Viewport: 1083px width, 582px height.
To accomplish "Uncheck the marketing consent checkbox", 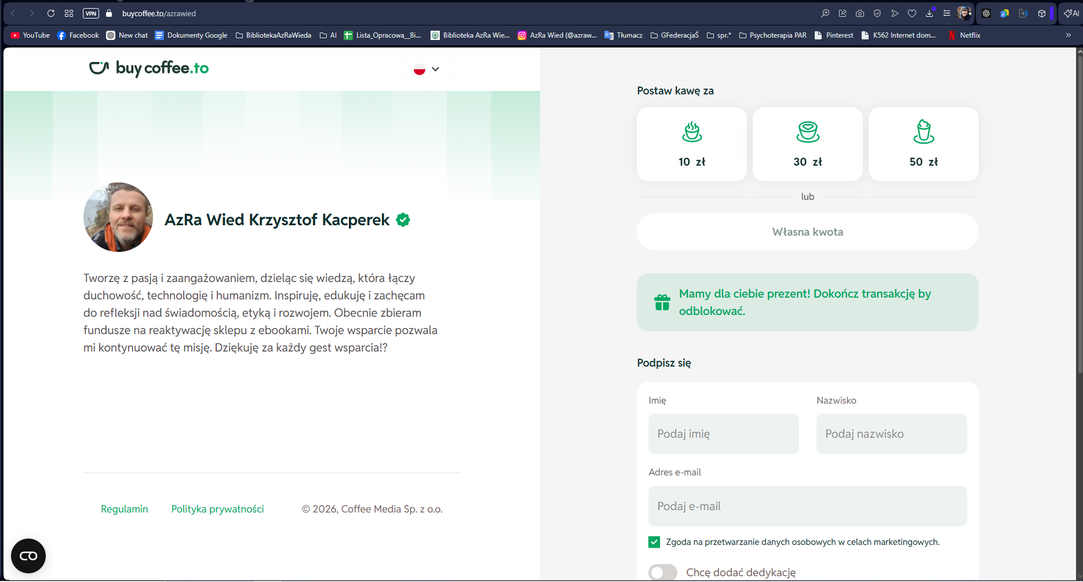I will click(654, 542).
